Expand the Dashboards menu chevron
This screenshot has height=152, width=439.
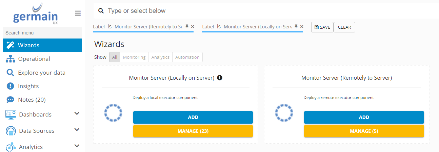(77, 113)
